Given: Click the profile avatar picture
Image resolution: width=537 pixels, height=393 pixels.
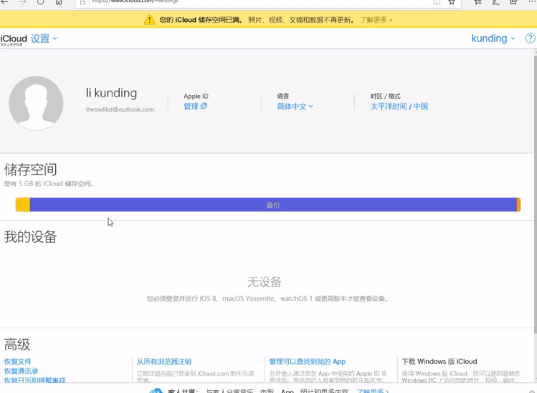Looking at the screenshot, I should pos(36,103).
